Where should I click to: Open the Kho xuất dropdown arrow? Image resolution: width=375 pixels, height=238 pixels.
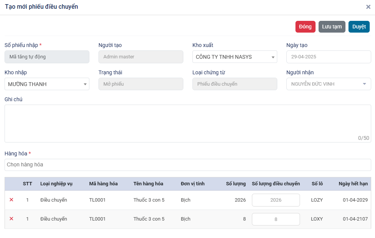coord(273,57)
